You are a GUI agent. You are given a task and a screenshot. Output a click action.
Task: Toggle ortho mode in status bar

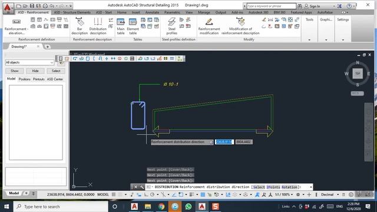146,194
